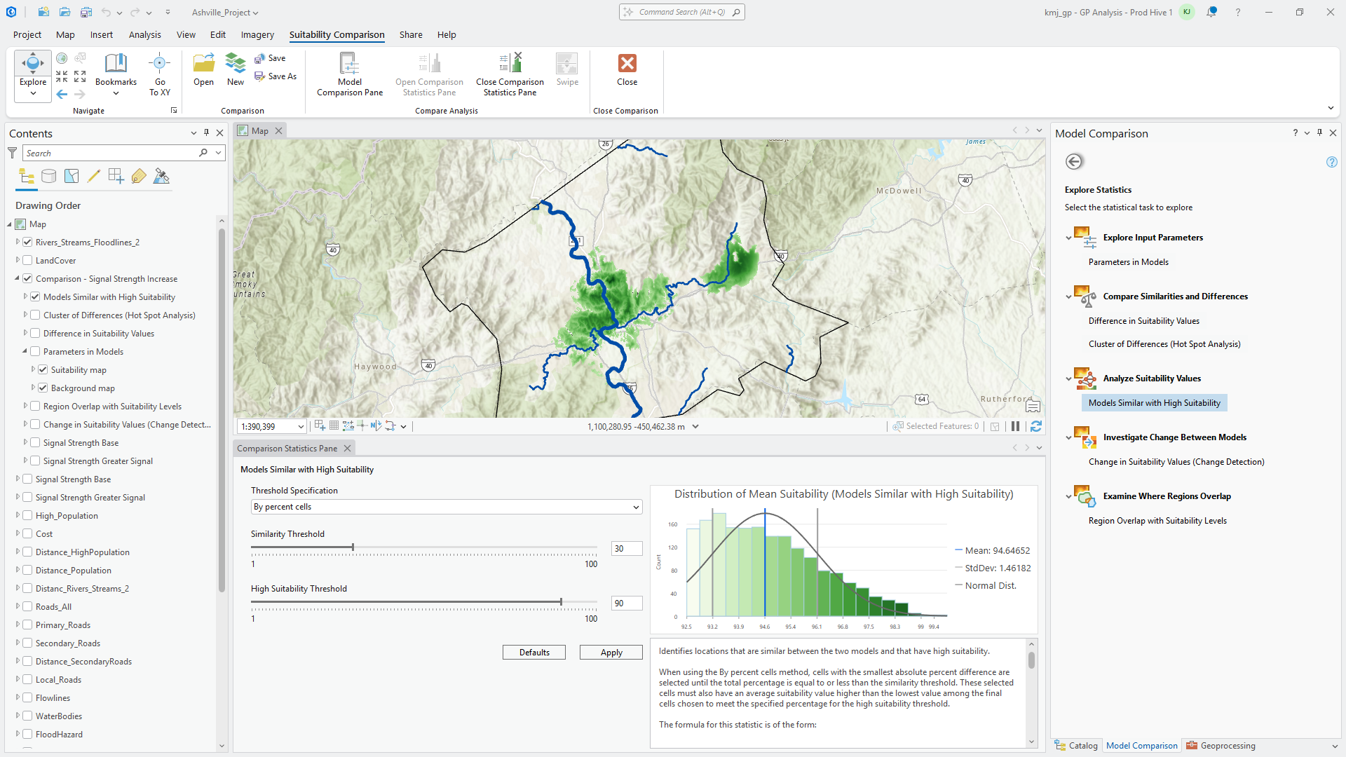The image size is (1346, 757).
Task: Open the Analysis ribbon tab
Action: coord(144,34)
